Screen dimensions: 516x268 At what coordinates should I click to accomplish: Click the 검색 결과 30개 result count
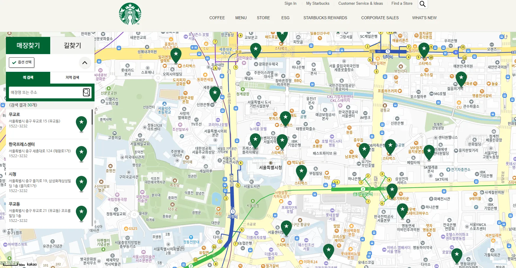point(23,105)
